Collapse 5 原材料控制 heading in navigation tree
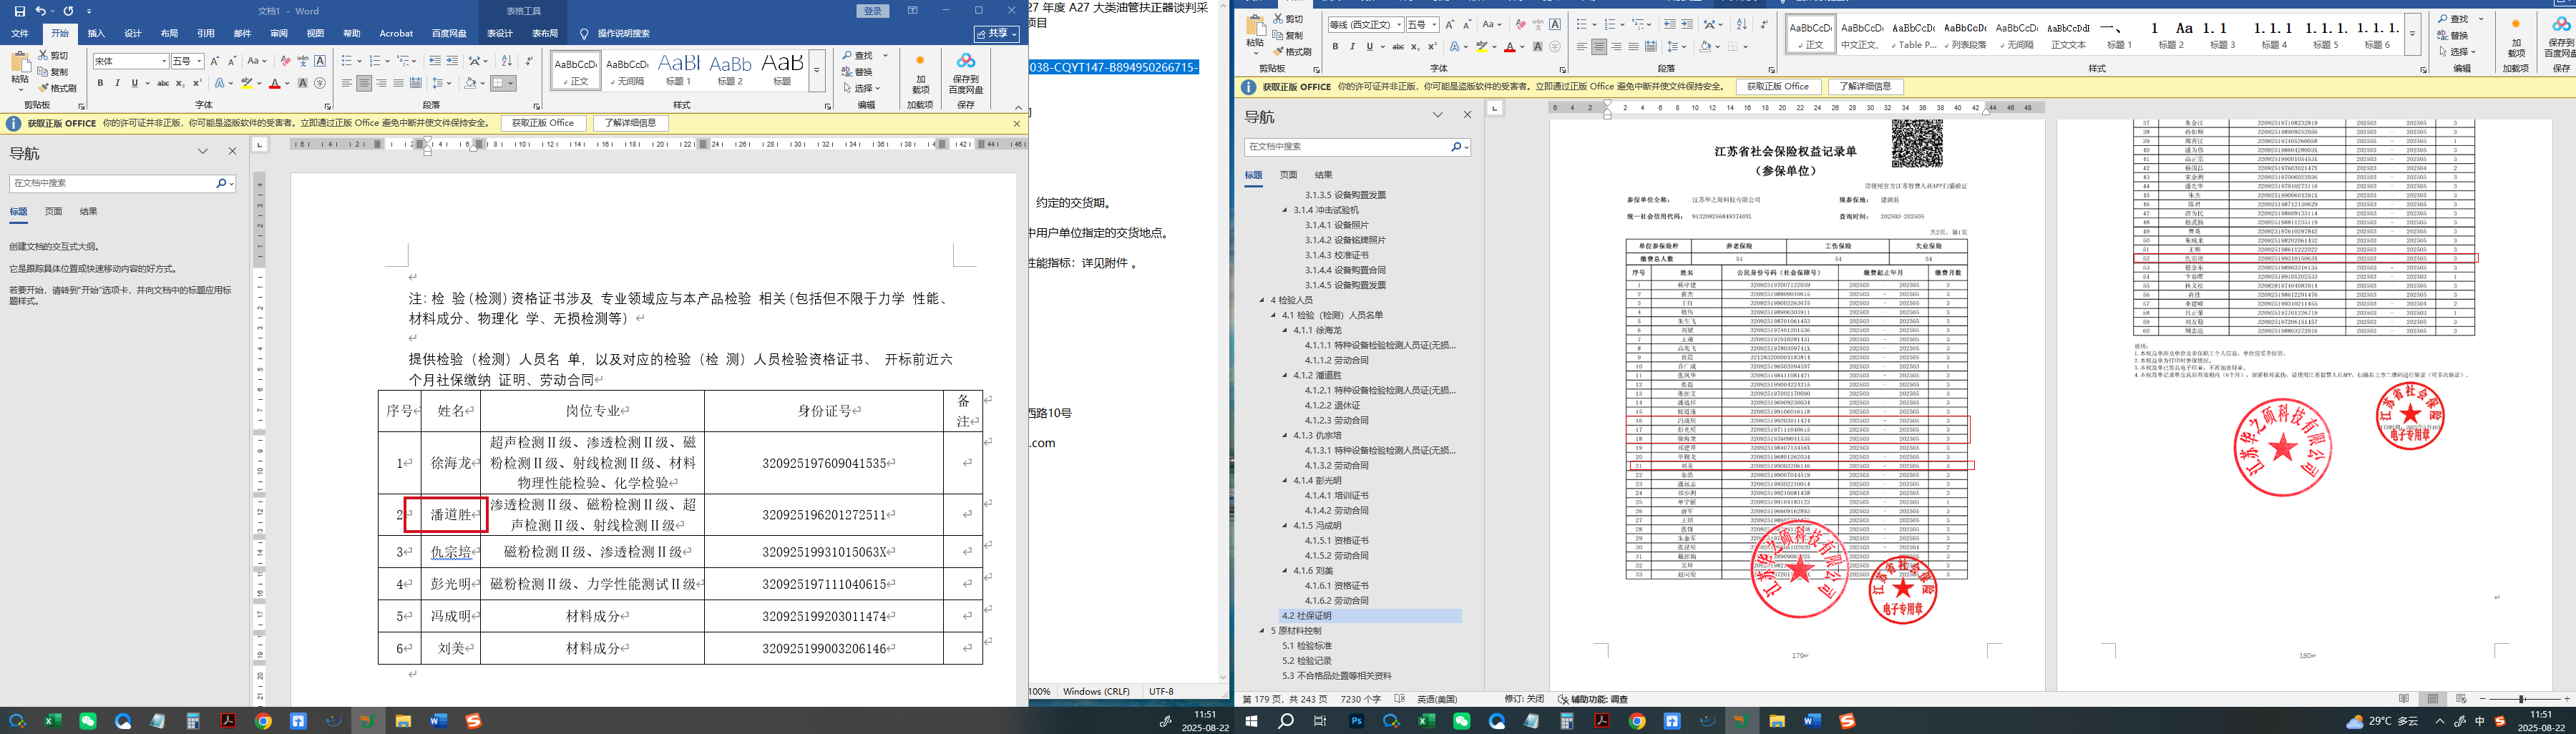Viewport: 2576px width, 734px height. [x=1263, y=631]
